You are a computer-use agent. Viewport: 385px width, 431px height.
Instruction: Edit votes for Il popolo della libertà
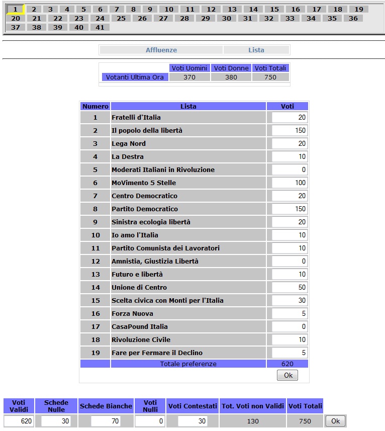[x=290, y=130]
